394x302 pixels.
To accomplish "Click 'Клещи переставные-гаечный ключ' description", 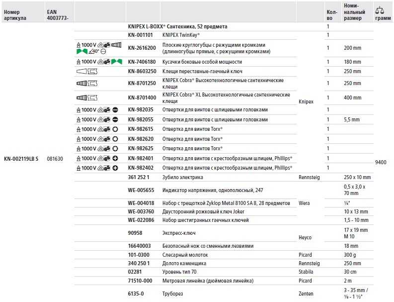I will point(202,71).
